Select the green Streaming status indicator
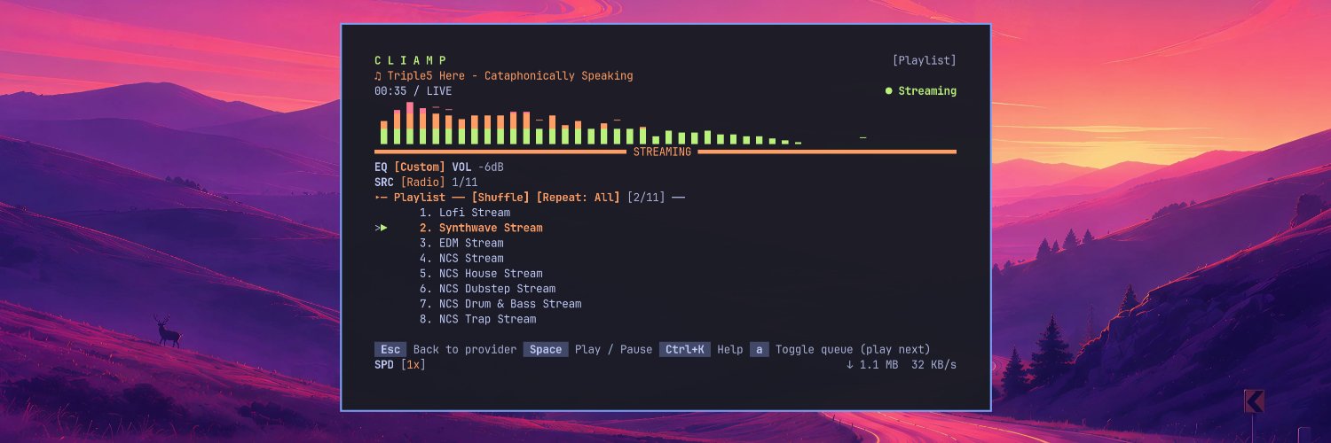1331x443 pixels. pos(921,90)
